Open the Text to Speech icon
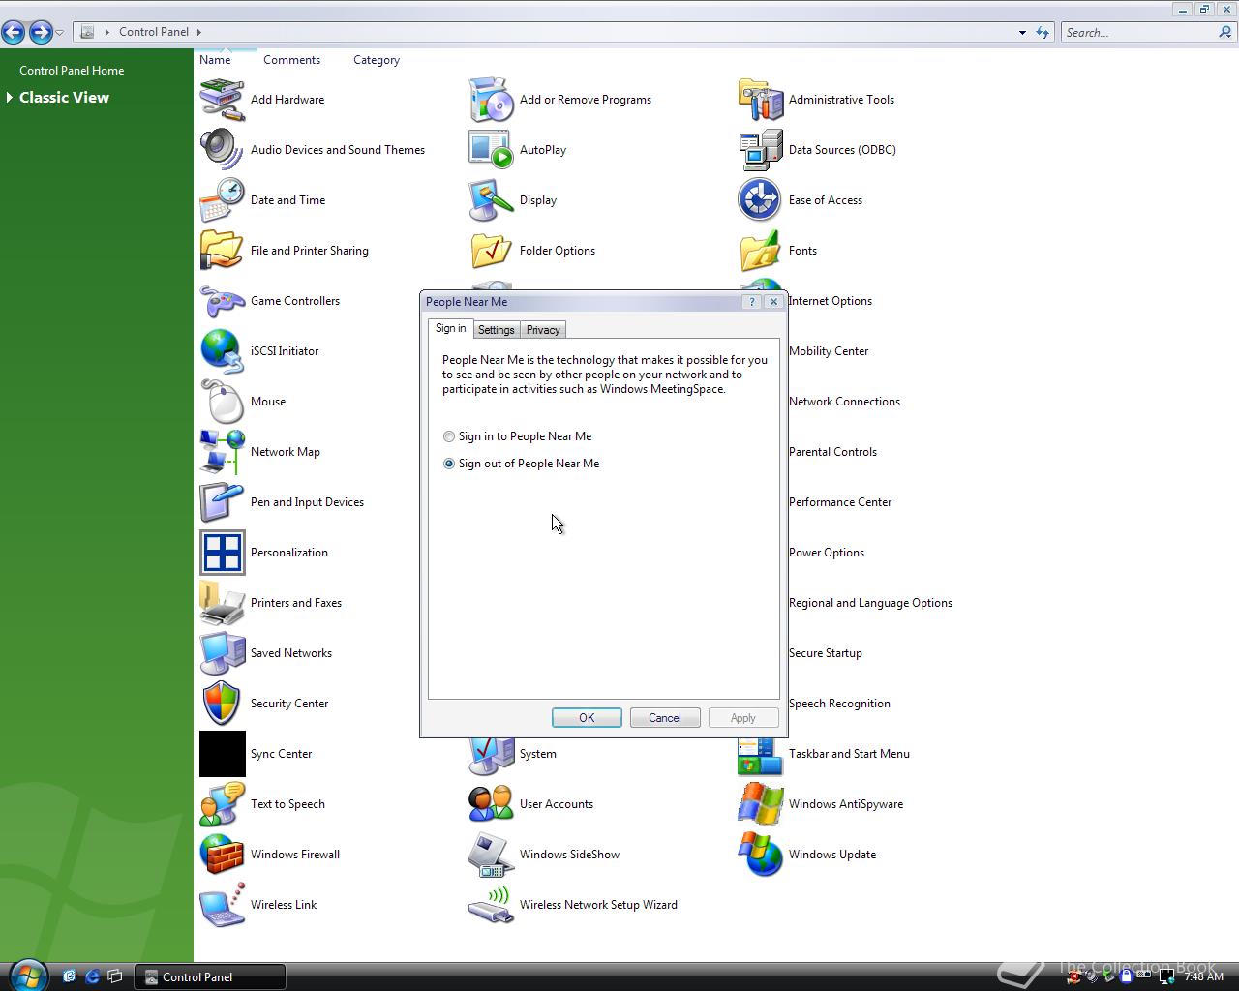 click(222, 804)
